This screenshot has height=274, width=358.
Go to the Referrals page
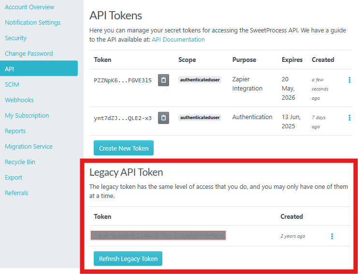tap(16, 193)
